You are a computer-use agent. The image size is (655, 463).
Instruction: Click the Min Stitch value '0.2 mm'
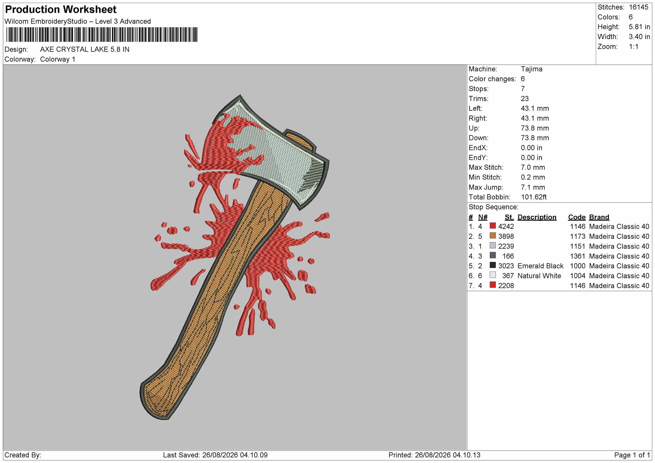click(x=533, y=177)
